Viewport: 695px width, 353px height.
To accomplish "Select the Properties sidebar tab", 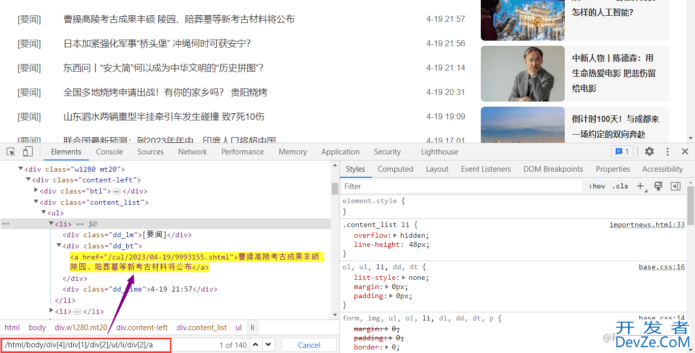I will click(613, 169).
